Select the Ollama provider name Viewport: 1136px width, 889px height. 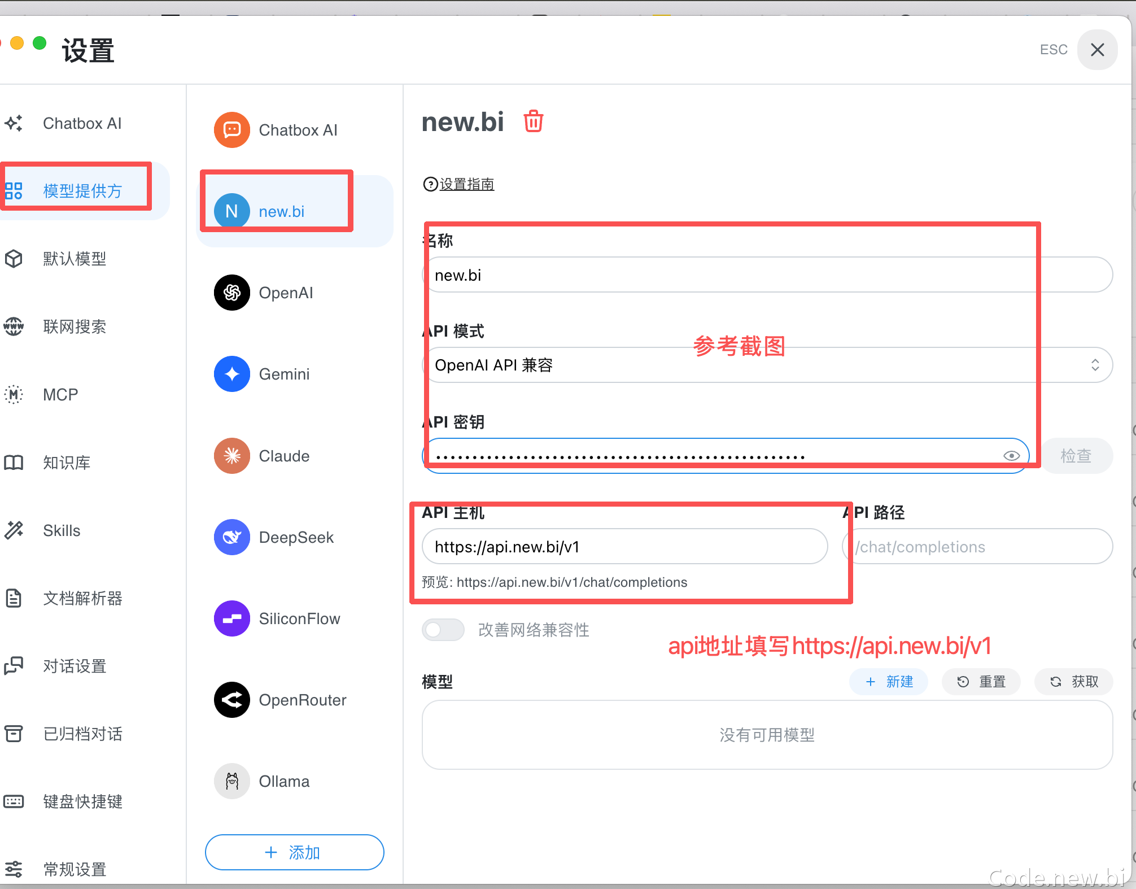[x=284, y=781]
